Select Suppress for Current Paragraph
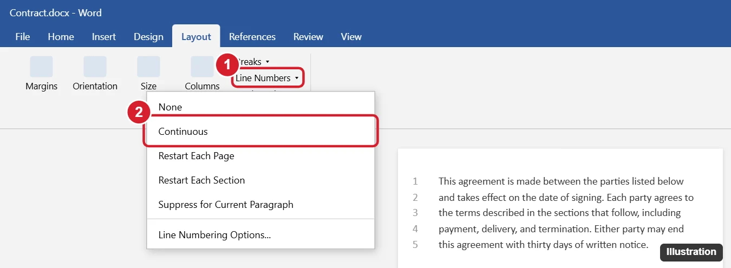 coord(260,205)
